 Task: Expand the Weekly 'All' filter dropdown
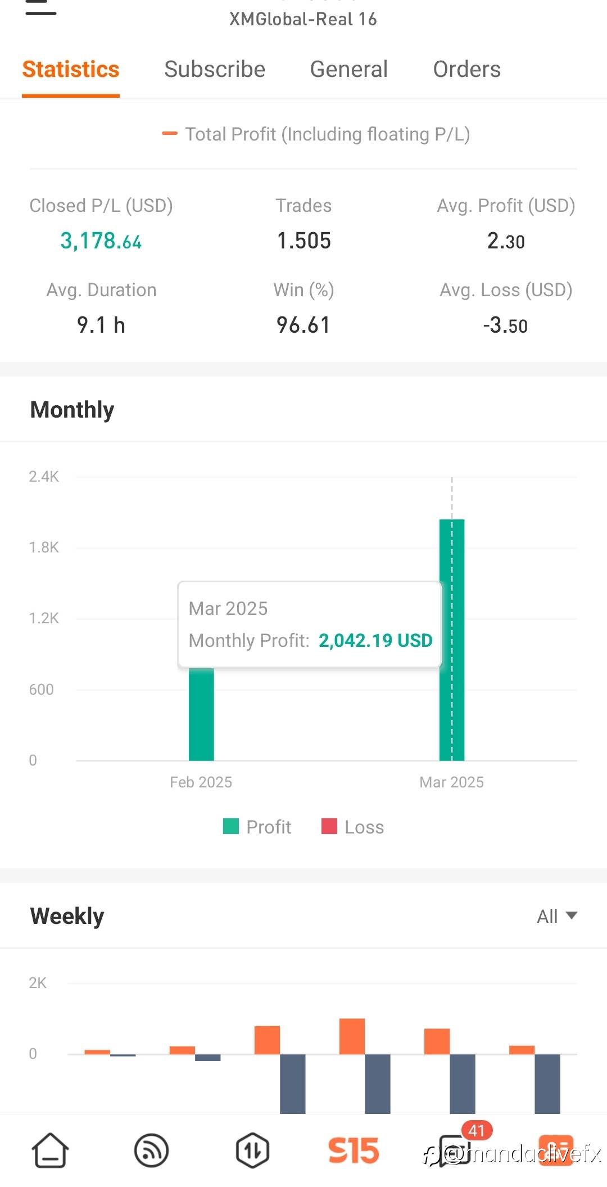(x=556, y=916)
